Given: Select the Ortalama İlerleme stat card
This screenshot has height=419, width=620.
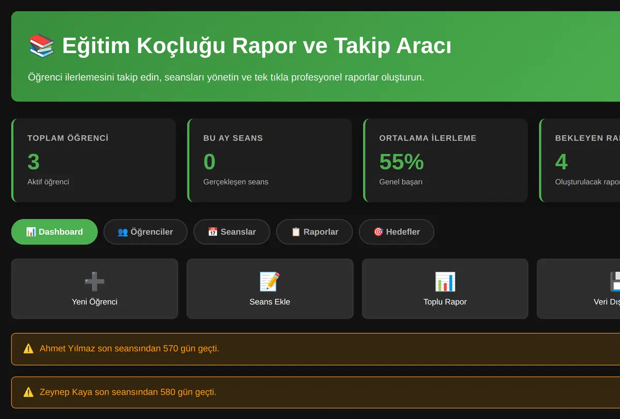Looking at the screenshot, I should click(445, 160).
